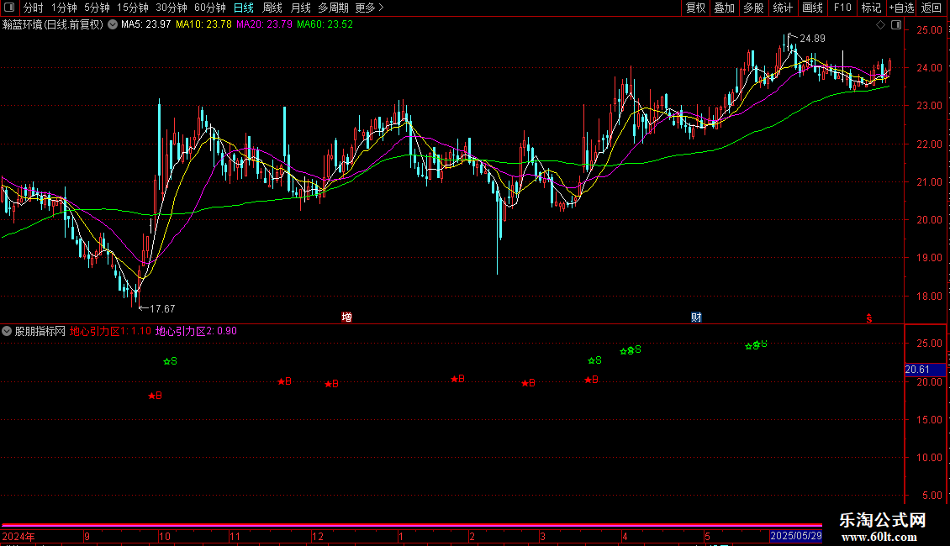Screen dimensions: 950x546
Task: Select the 30分钟 period
Action: coord(171,8)
